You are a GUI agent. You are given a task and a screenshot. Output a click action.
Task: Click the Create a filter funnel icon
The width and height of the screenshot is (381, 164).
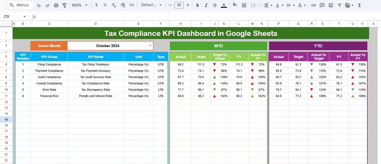339,5
